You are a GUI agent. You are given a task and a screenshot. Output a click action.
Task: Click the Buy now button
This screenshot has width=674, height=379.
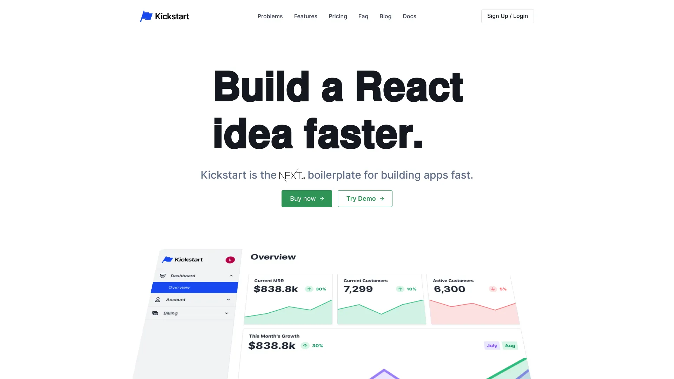(x=306, y=199)
